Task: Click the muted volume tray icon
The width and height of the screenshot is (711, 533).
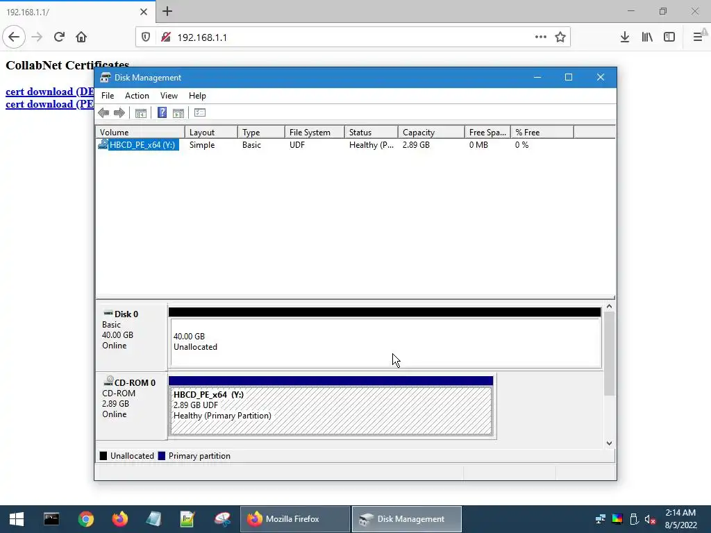Action: (x=650, y=519)
